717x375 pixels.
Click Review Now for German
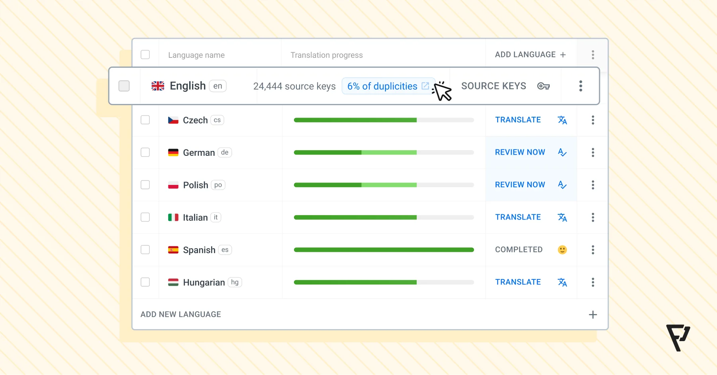520,152
